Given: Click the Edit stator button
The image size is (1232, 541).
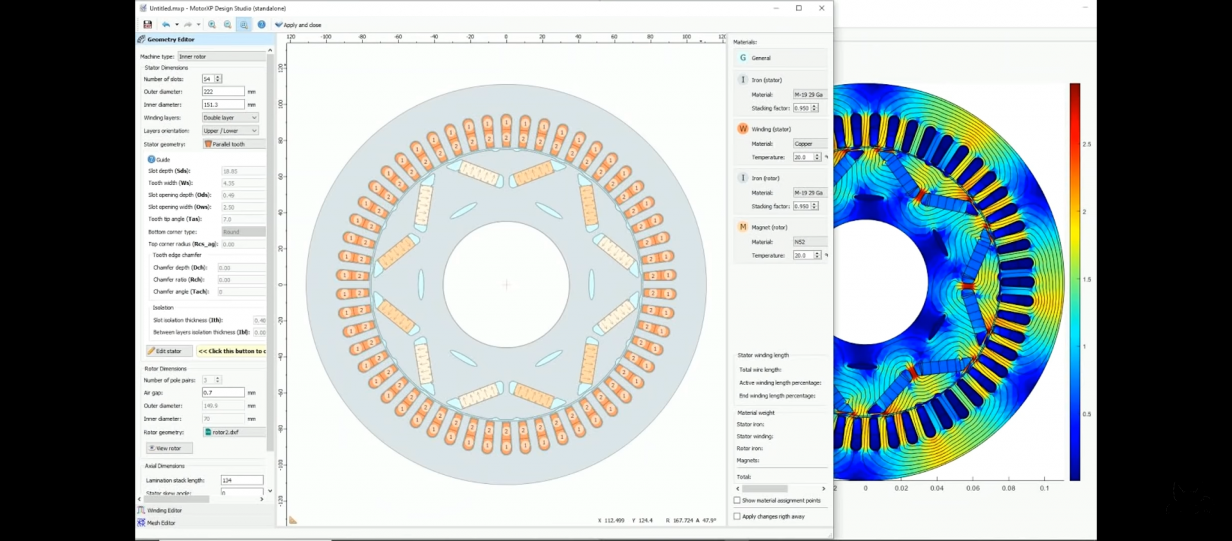Looking at the screenshot, I should pyautogui.click(x=169, y=352).
